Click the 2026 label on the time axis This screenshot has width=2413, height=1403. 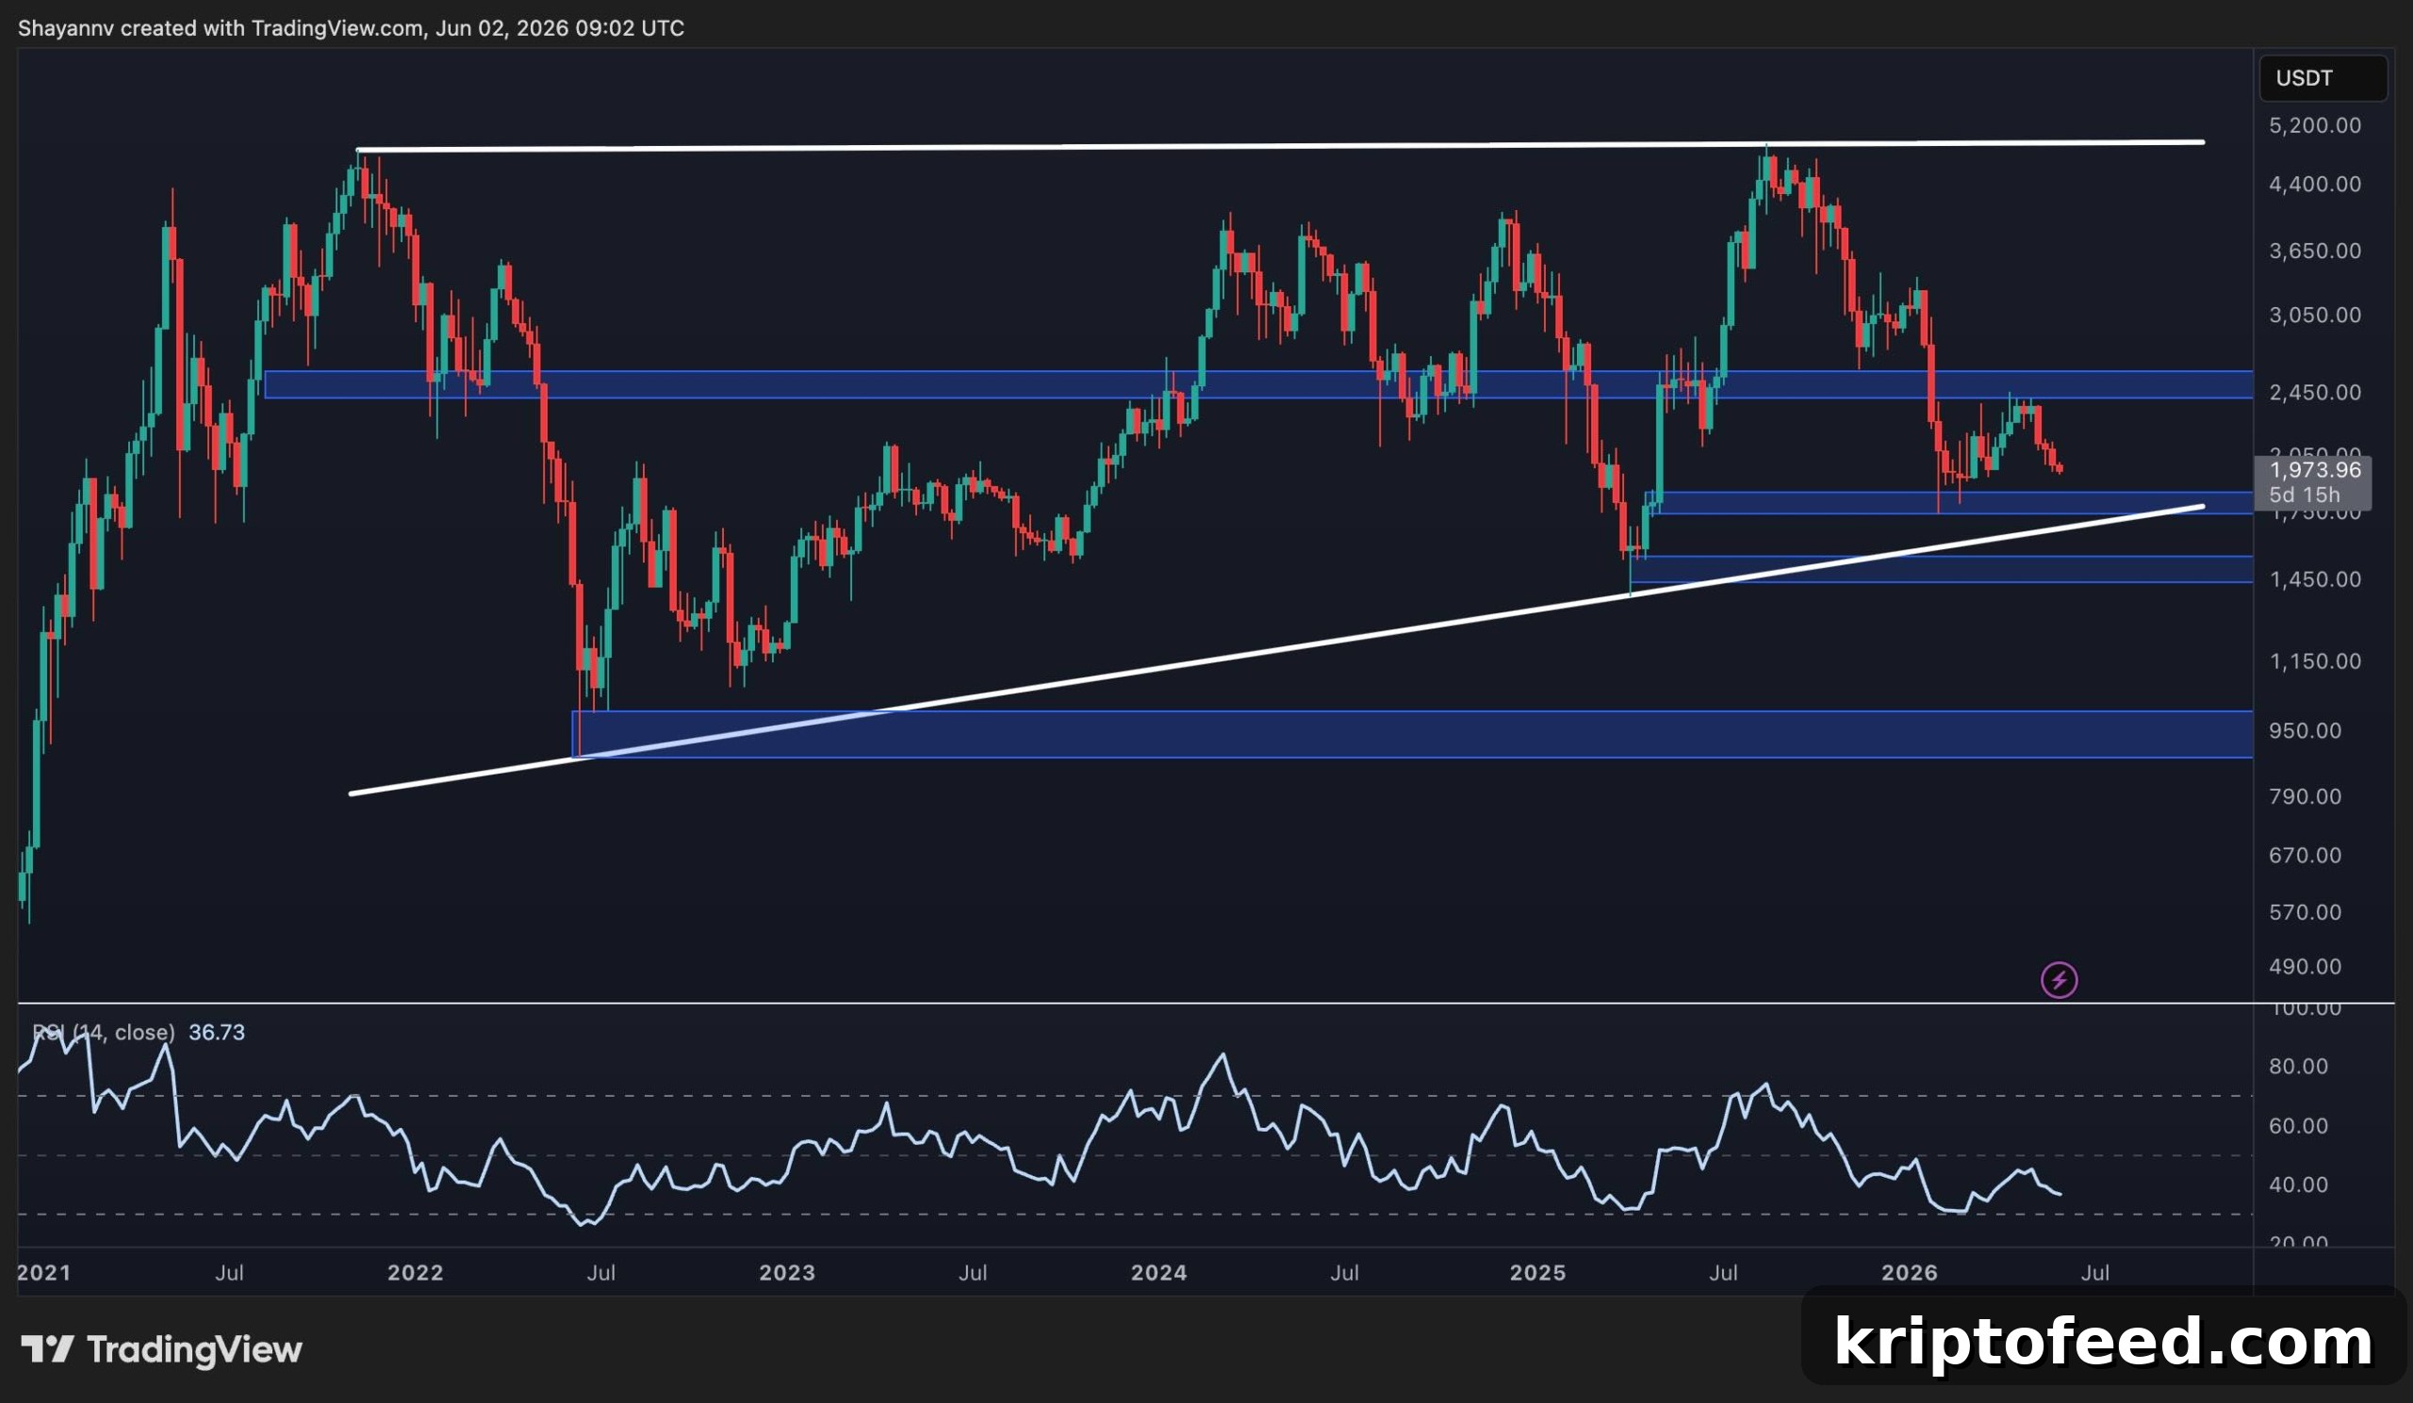tap(1910, 1273)
